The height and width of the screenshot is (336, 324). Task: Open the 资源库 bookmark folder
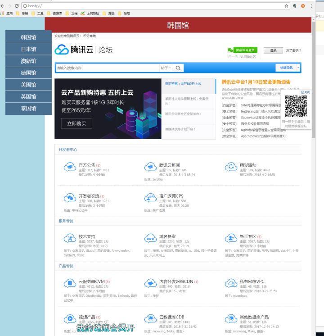point(54,14)
